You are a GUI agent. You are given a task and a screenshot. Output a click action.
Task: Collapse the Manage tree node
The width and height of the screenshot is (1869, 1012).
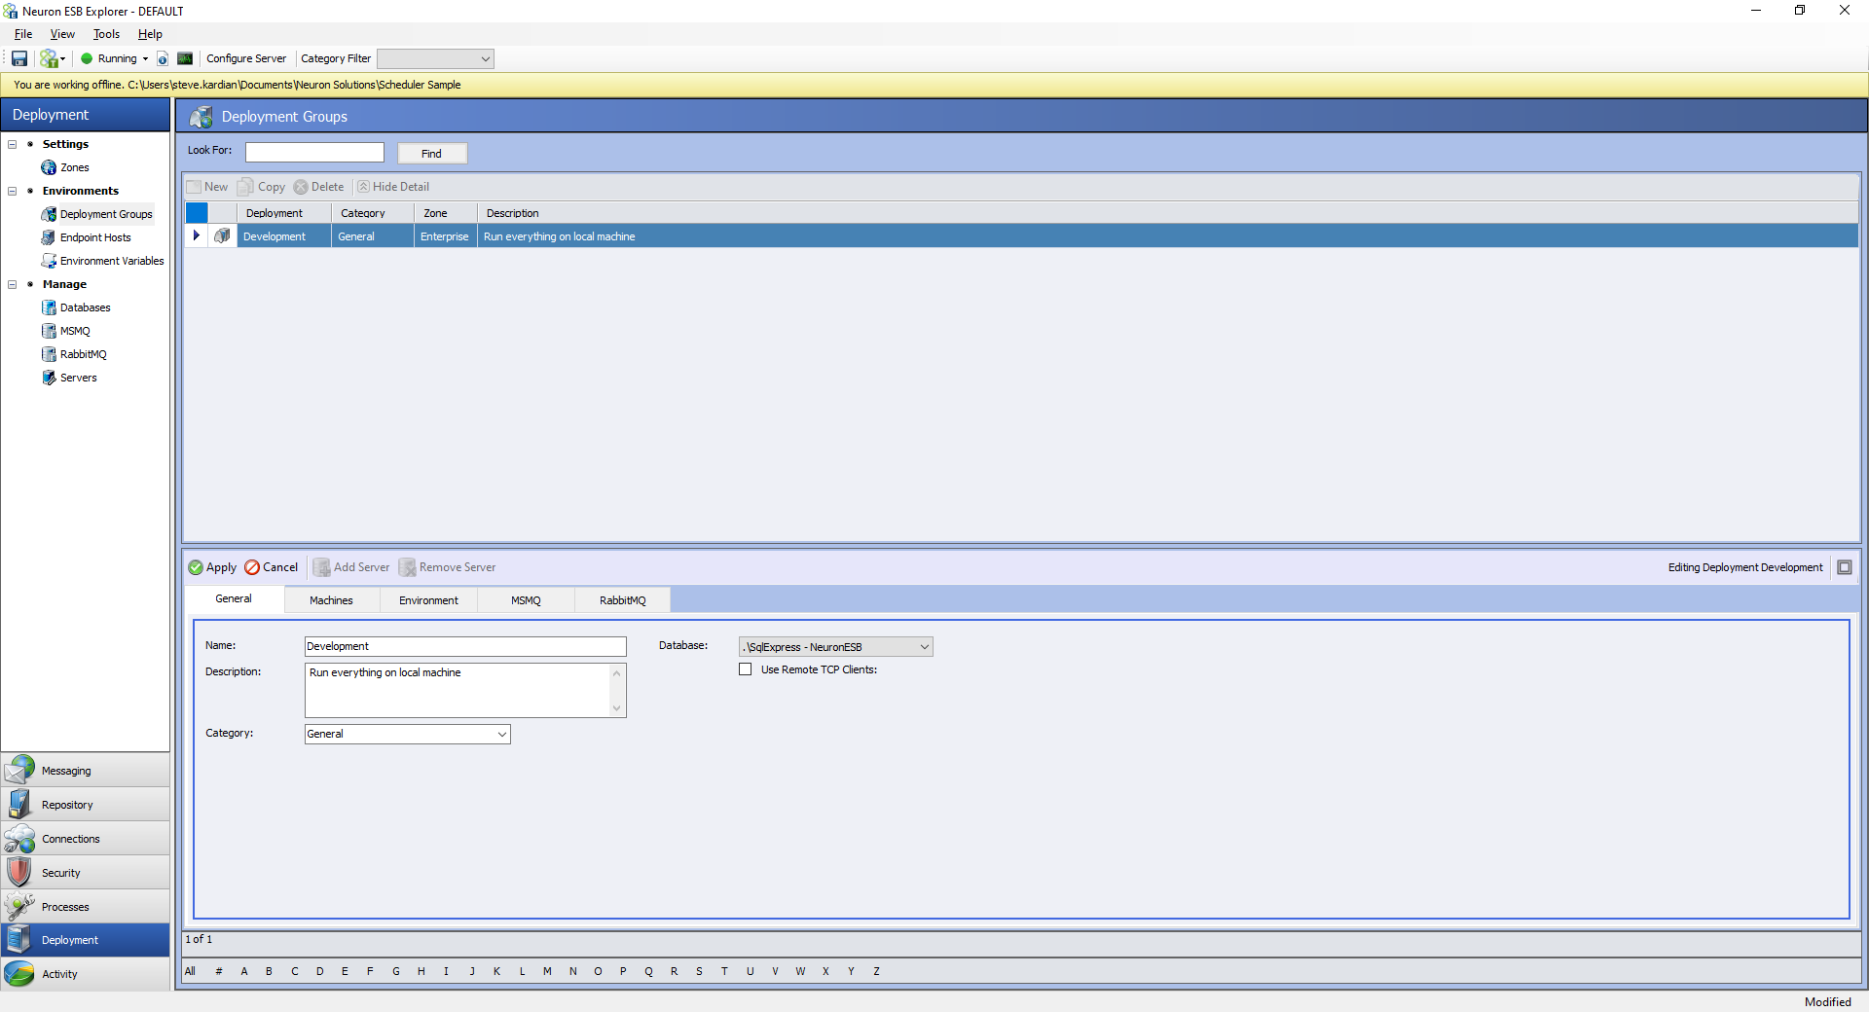(13, 284)
